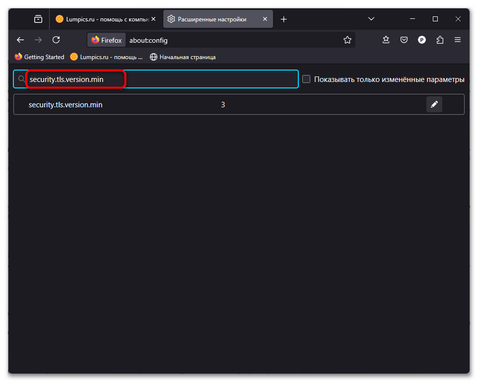Viewport: 478px width, 382px height.
Task: Open Lumpics.ru bookmark in bookmarks bar
Action: [106, 57]
